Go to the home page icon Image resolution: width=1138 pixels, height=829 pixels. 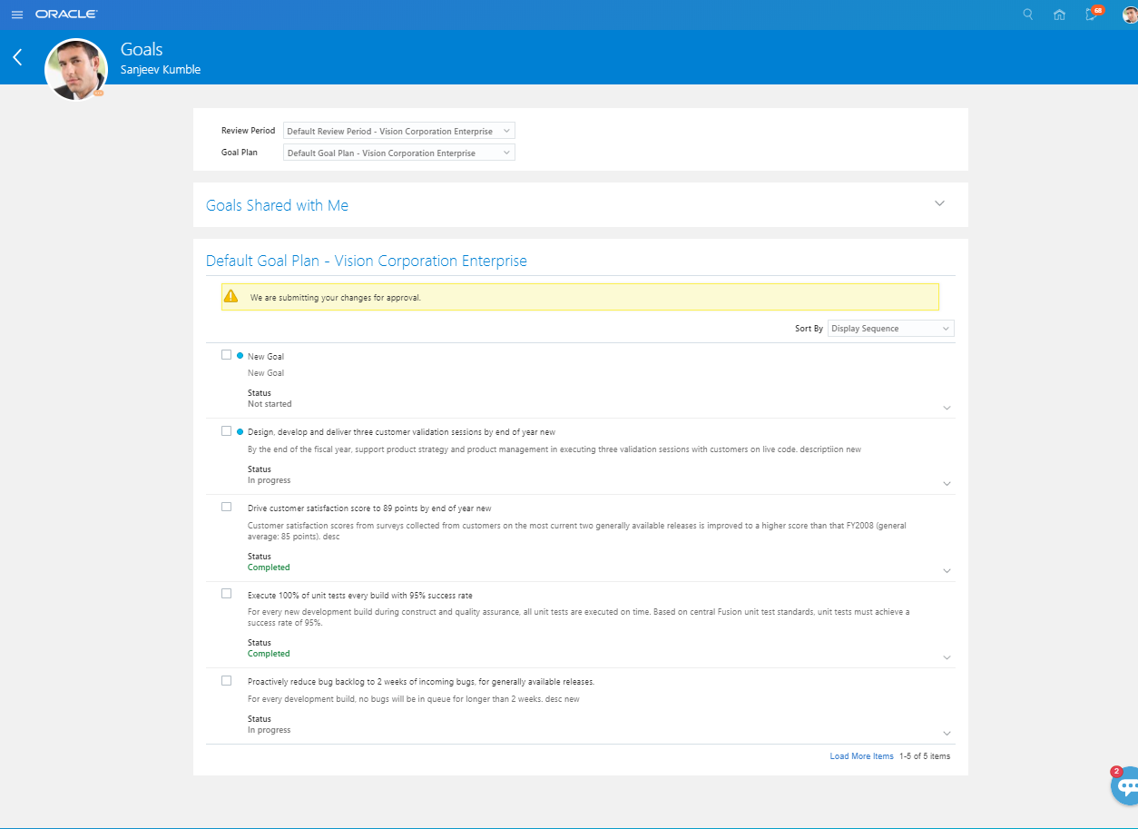pos(1059,14)
